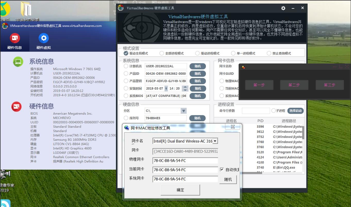Click the red 硬件信息 section icon

click(x=16, y=106)
